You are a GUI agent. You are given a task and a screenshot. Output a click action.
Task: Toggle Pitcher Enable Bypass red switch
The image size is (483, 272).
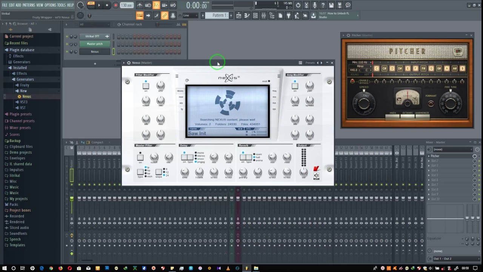352,81
